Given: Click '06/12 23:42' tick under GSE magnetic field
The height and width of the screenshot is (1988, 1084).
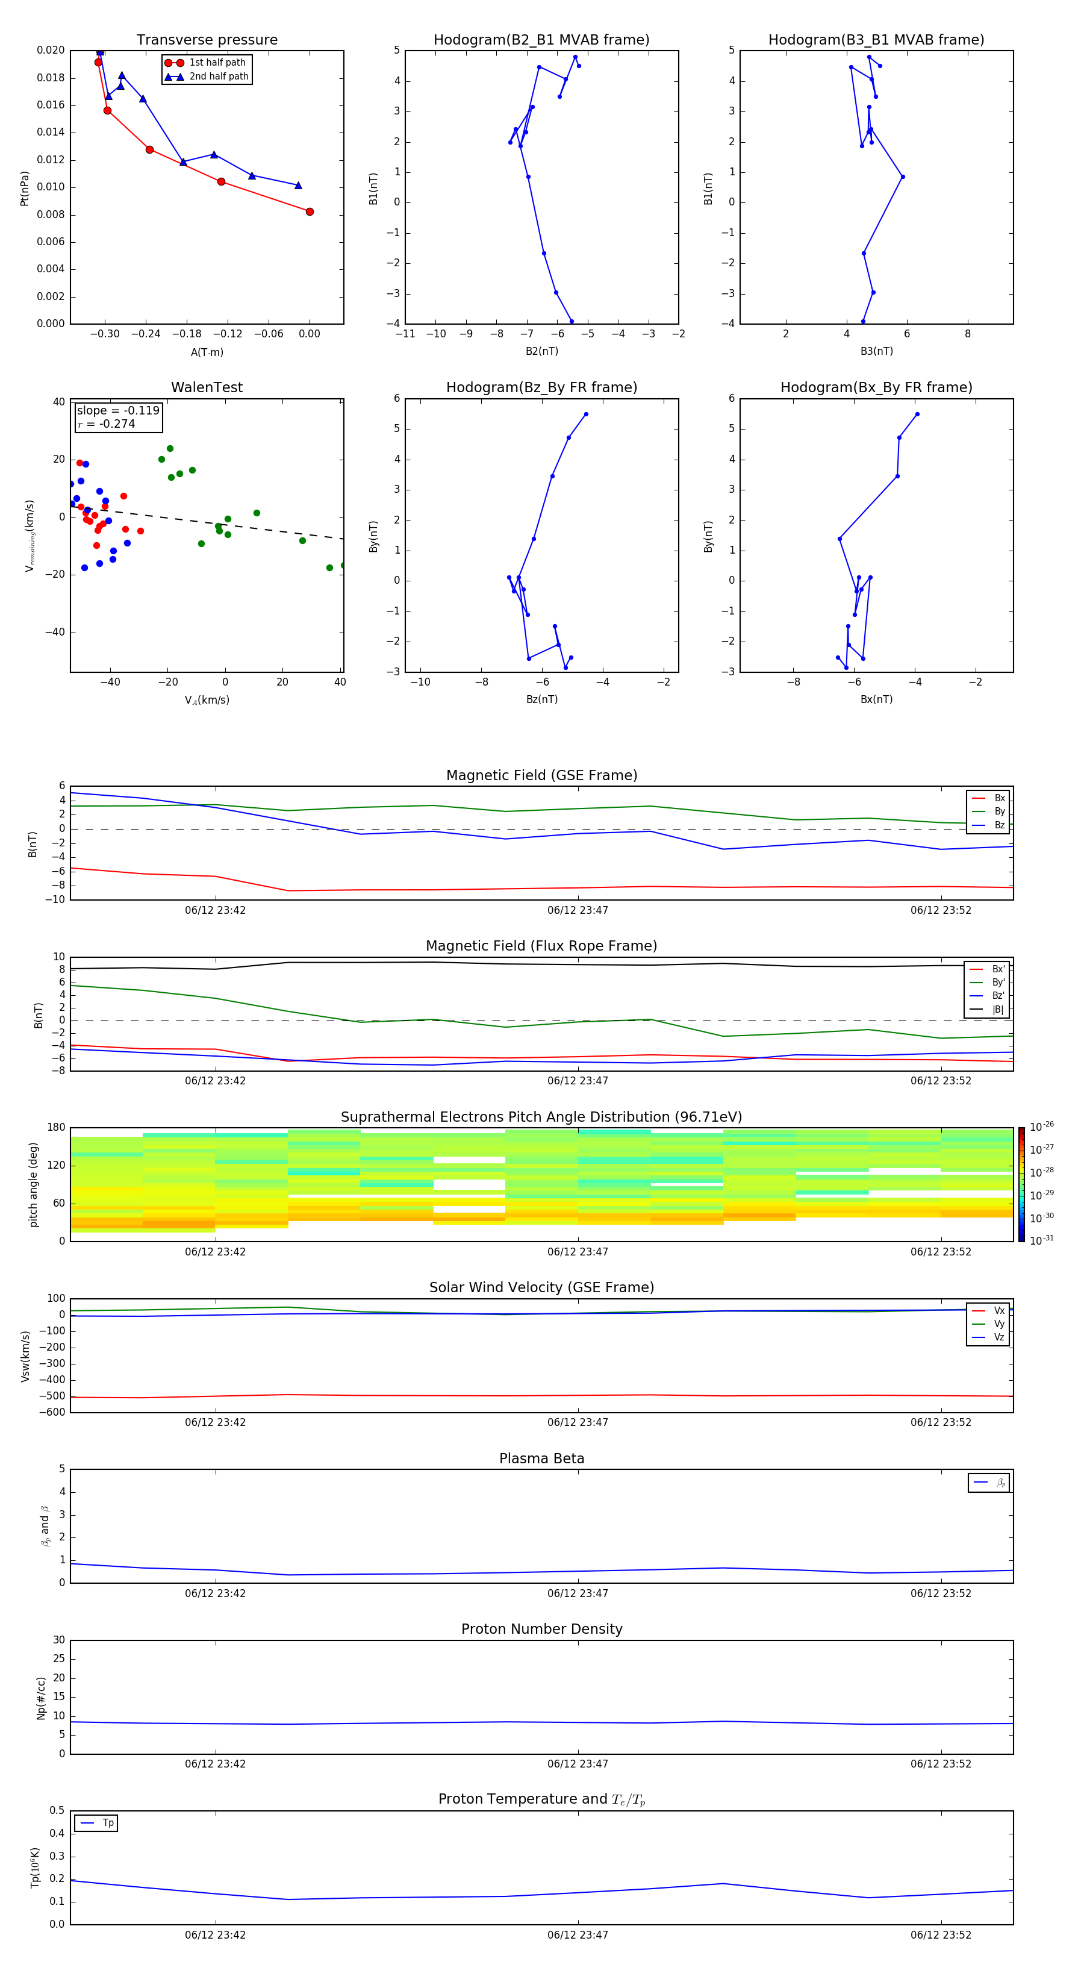Looking at the screenshot, I should pos(215,911).
